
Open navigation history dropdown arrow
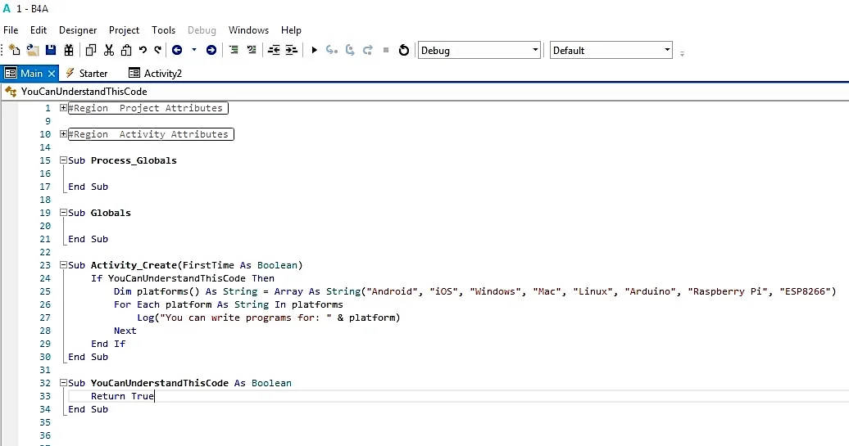click(194, 50)
